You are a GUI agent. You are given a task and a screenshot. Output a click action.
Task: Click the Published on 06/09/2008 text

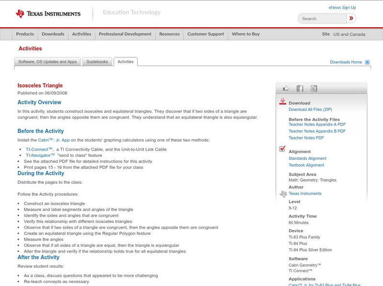point(42,93)
